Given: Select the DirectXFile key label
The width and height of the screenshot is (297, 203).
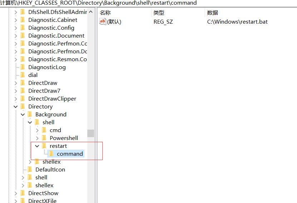Looking at the screenshot, I should (x=43, y=201).
